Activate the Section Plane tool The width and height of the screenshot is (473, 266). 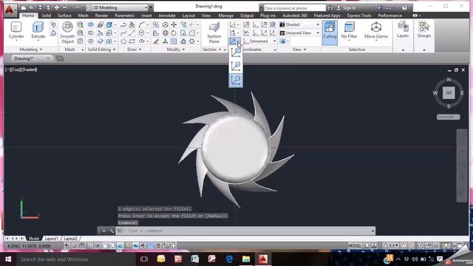tap(214, 33)
